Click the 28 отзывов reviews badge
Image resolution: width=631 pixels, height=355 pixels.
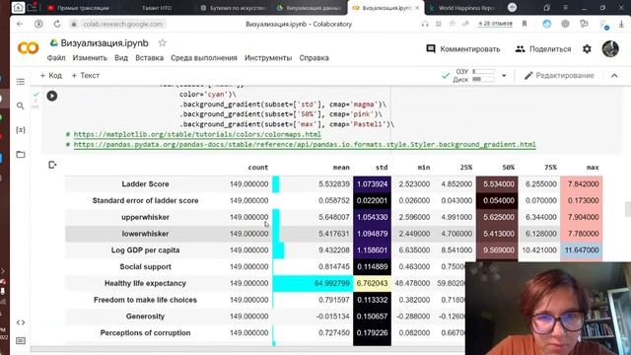pyautogui.click(x=495, y=24)
